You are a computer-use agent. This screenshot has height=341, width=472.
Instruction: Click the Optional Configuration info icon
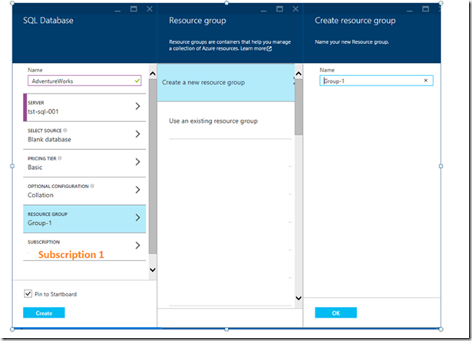(92, 186)
